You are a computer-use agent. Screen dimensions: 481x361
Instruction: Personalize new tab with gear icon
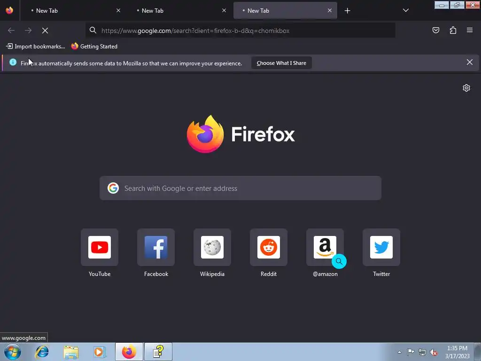click(x=466, y=88)
